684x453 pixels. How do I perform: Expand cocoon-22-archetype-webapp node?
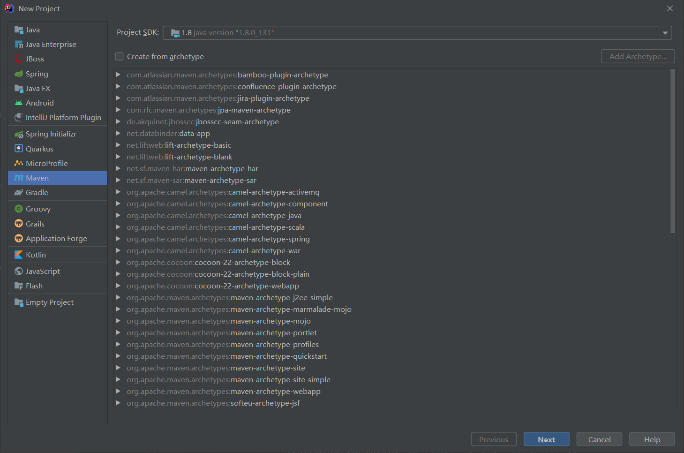pos(118,286)
